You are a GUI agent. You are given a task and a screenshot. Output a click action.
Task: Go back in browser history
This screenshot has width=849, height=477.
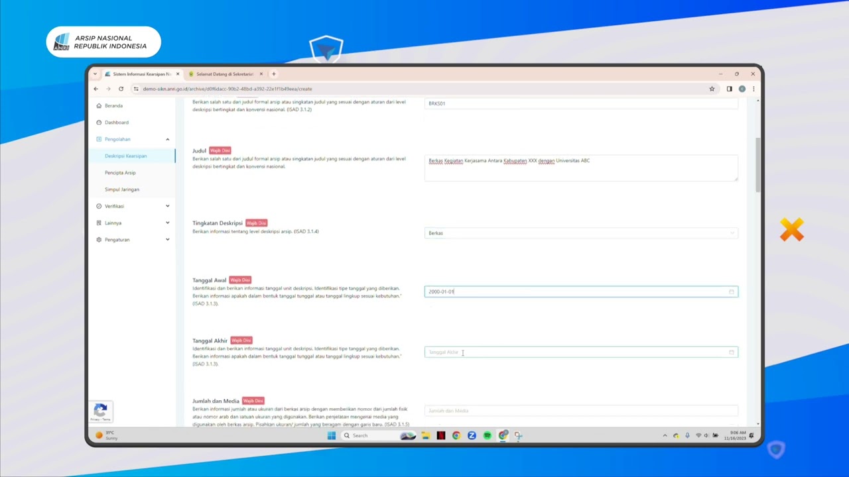click(x=96, y=89)
